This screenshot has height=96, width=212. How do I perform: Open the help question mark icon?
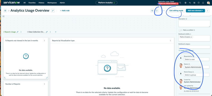198,3
